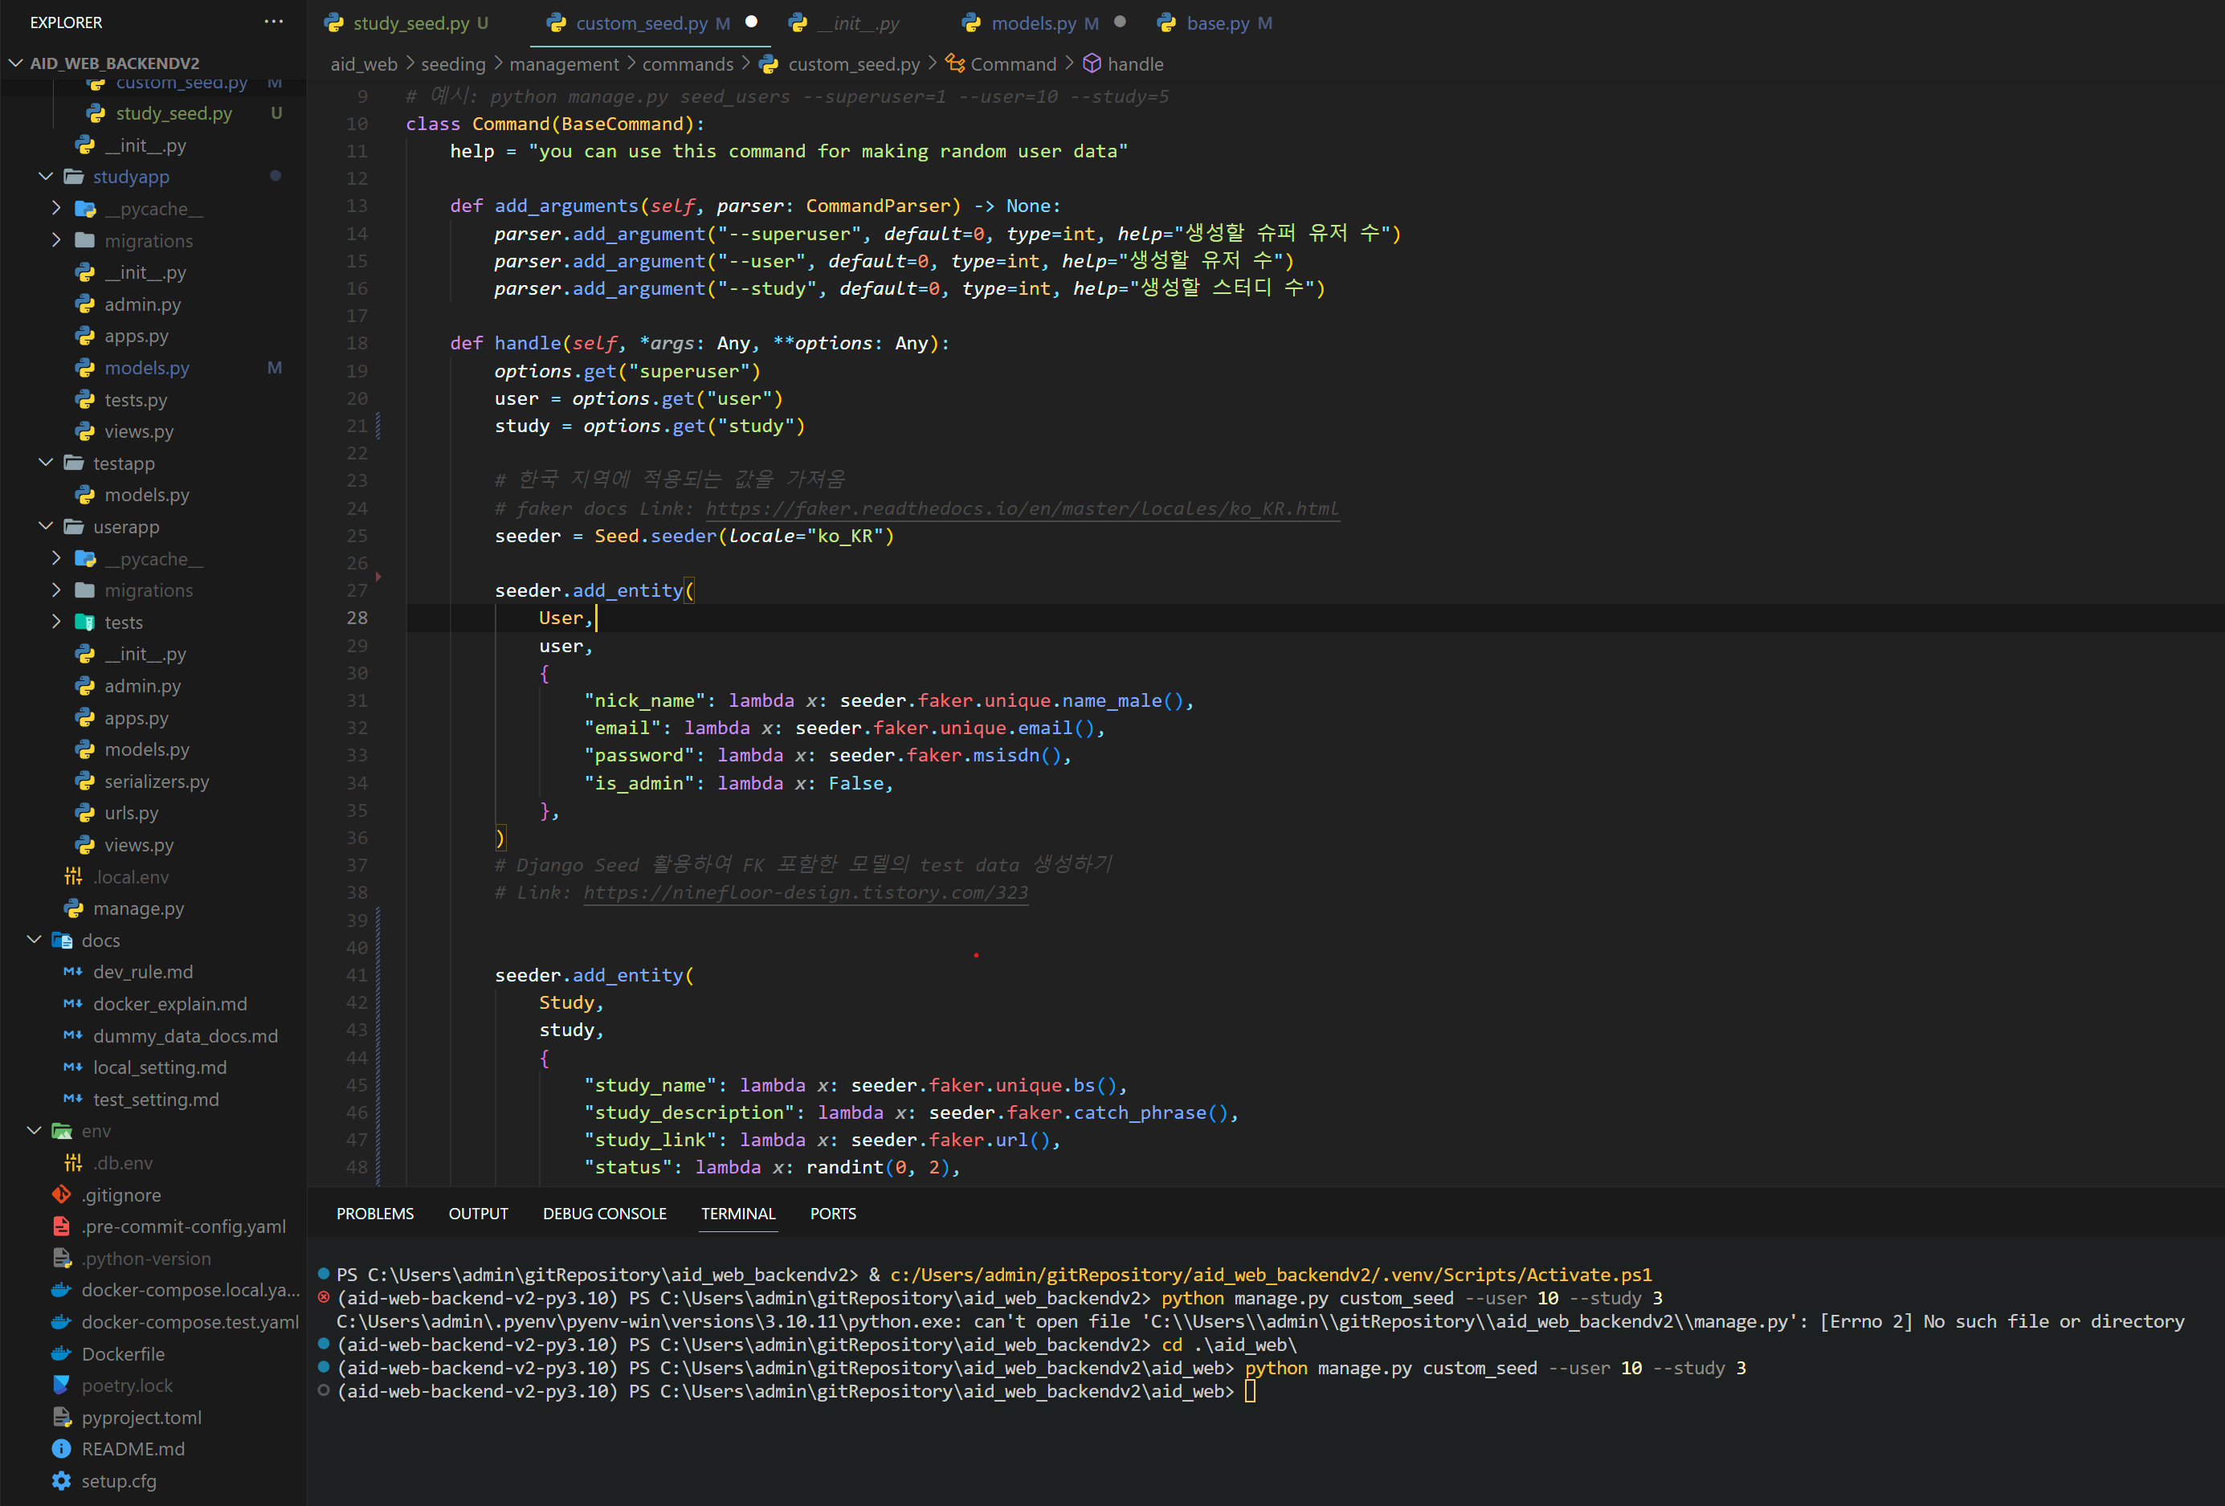The width and height of the screenshot is (2225, 1506).
Task: Open manage.py python file icon
Action: 74,908
